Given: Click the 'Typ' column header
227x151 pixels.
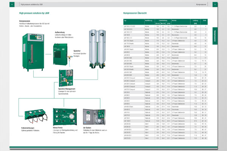Looking at the screenshot, I should [x=126, y=20].
